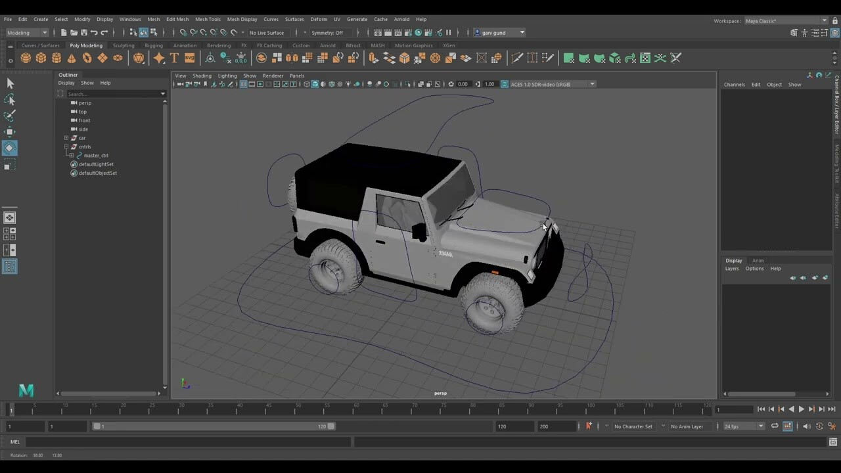841x473 pixels.
Task: Create a Polygon Cube from the shelf
Action: (40, 58)
